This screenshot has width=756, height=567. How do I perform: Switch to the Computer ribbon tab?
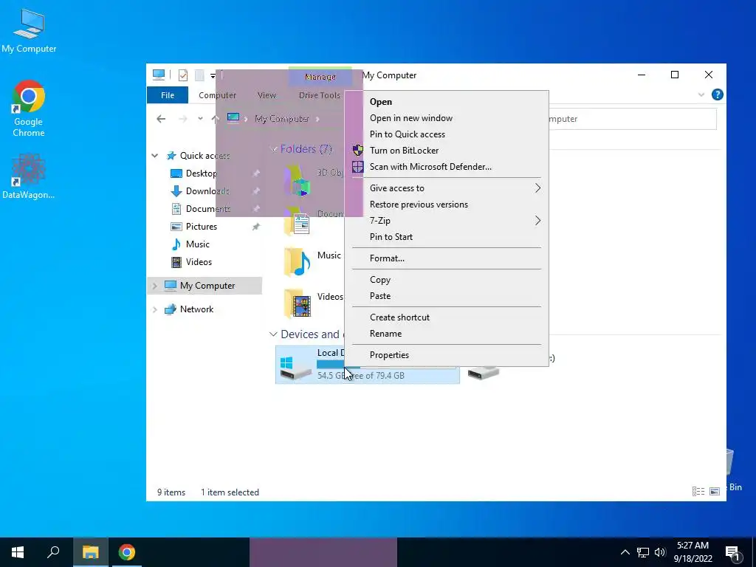[x=218, y=95]
